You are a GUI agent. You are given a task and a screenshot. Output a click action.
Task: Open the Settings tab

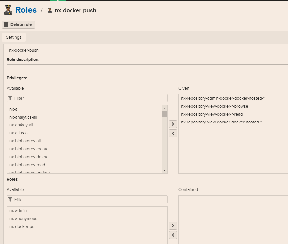tap(14, 37)
